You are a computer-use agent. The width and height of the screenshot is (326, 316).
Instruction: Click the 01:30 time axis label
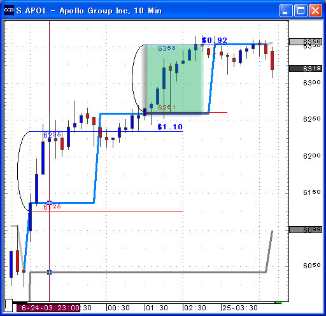click(x=157, y=308)
